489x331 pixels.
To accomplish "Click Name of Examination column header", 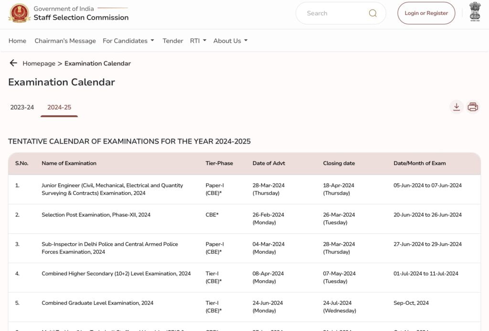I will [x=69, y=163].
